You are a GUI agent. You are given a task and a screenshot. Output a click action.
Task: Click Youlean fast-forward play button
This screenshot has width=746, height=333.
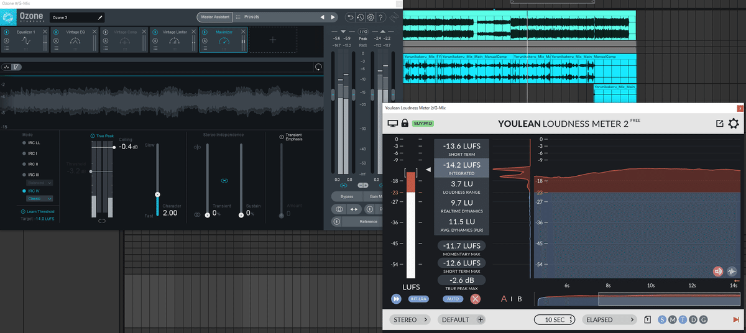(x=396, y=299)
